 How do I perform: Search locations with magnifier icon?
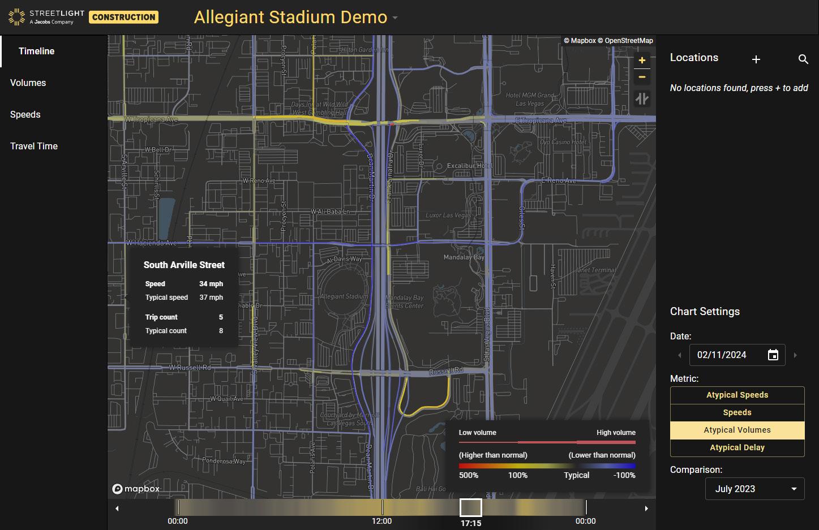tap(803, 59)
